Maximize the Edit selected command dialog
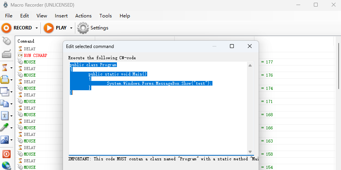341x170 pixels. pos(232,46)
